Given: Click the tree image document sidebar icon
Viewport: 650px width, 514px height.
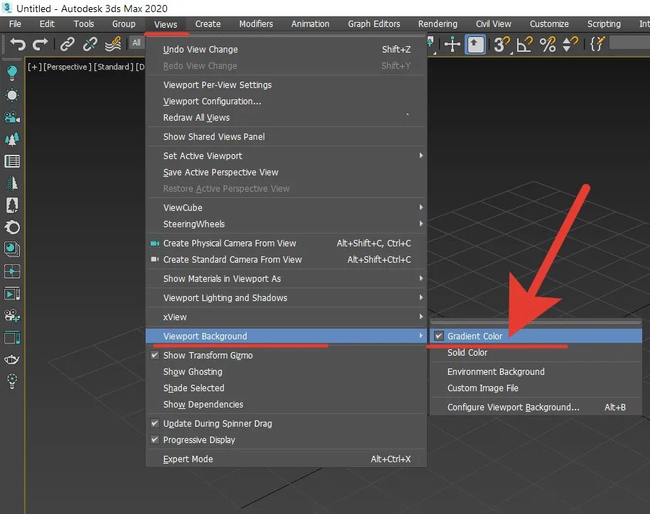Looking at the screenshot, I should point(12,205).
